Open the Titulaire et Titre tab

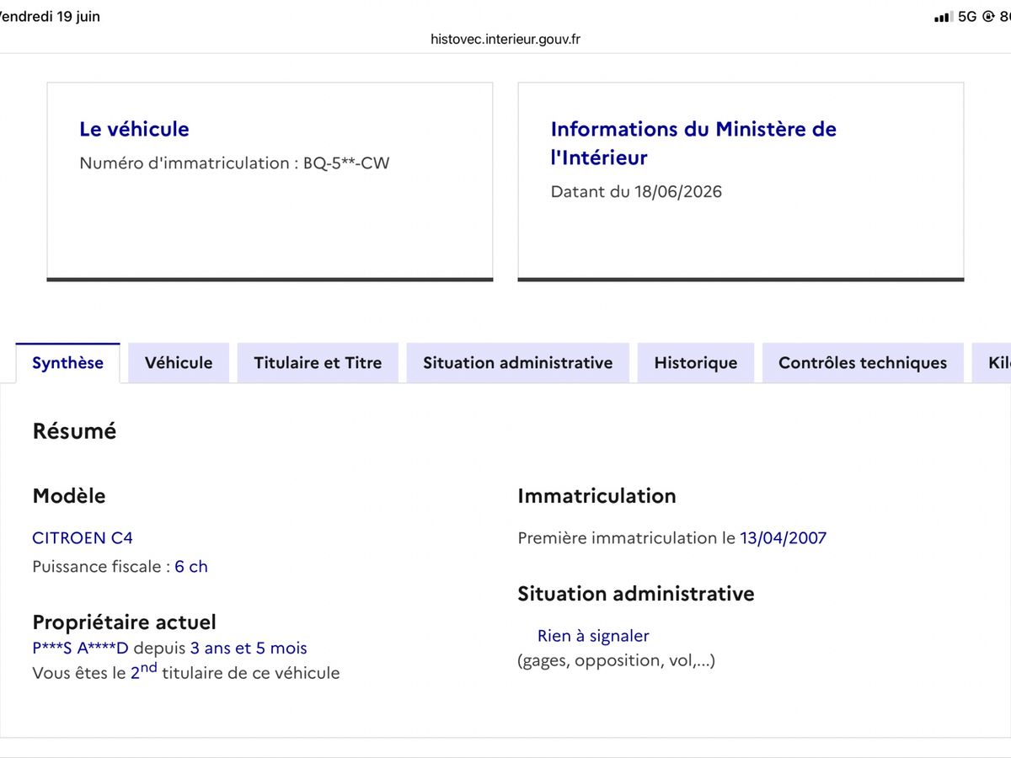click(x=318, y=363)
